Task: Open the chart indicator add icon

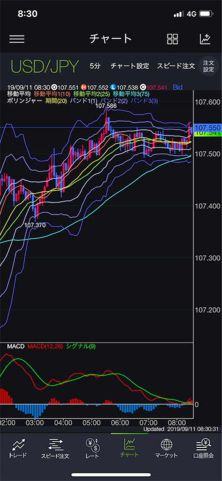Action: 205,39
